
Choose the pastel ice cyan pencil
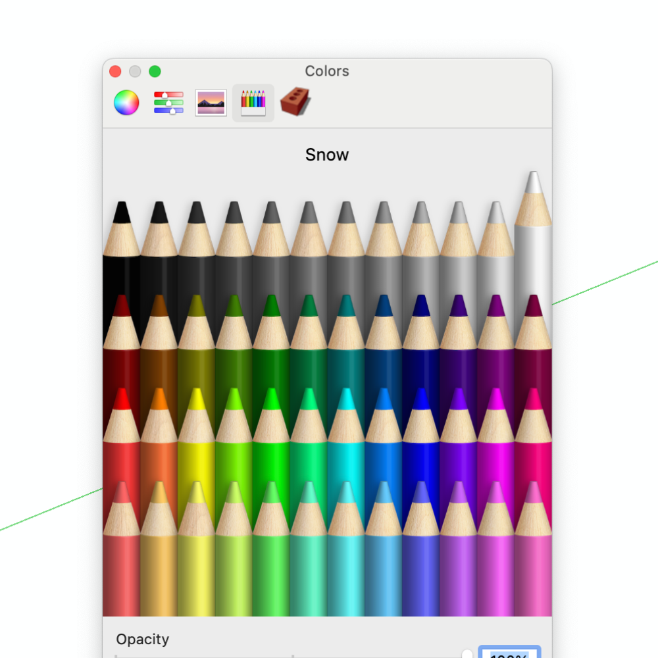pos(346,548)
